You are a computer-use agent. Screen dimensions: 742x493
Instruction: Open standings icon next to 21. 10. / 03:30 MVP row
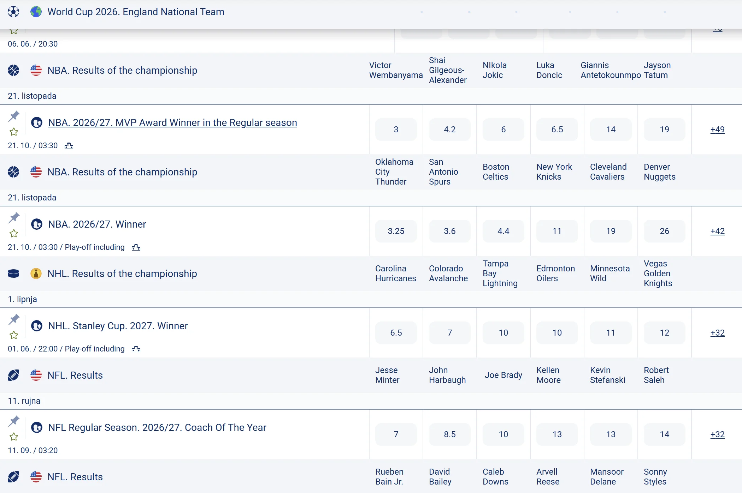click(69, 146)
